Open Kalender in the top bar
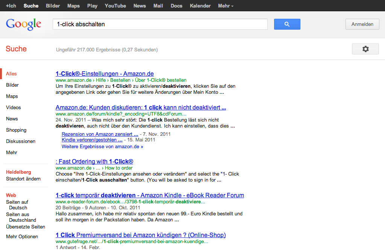Viewport: 385px width, 251px height. pyautogui.click(x=200, y=6)
